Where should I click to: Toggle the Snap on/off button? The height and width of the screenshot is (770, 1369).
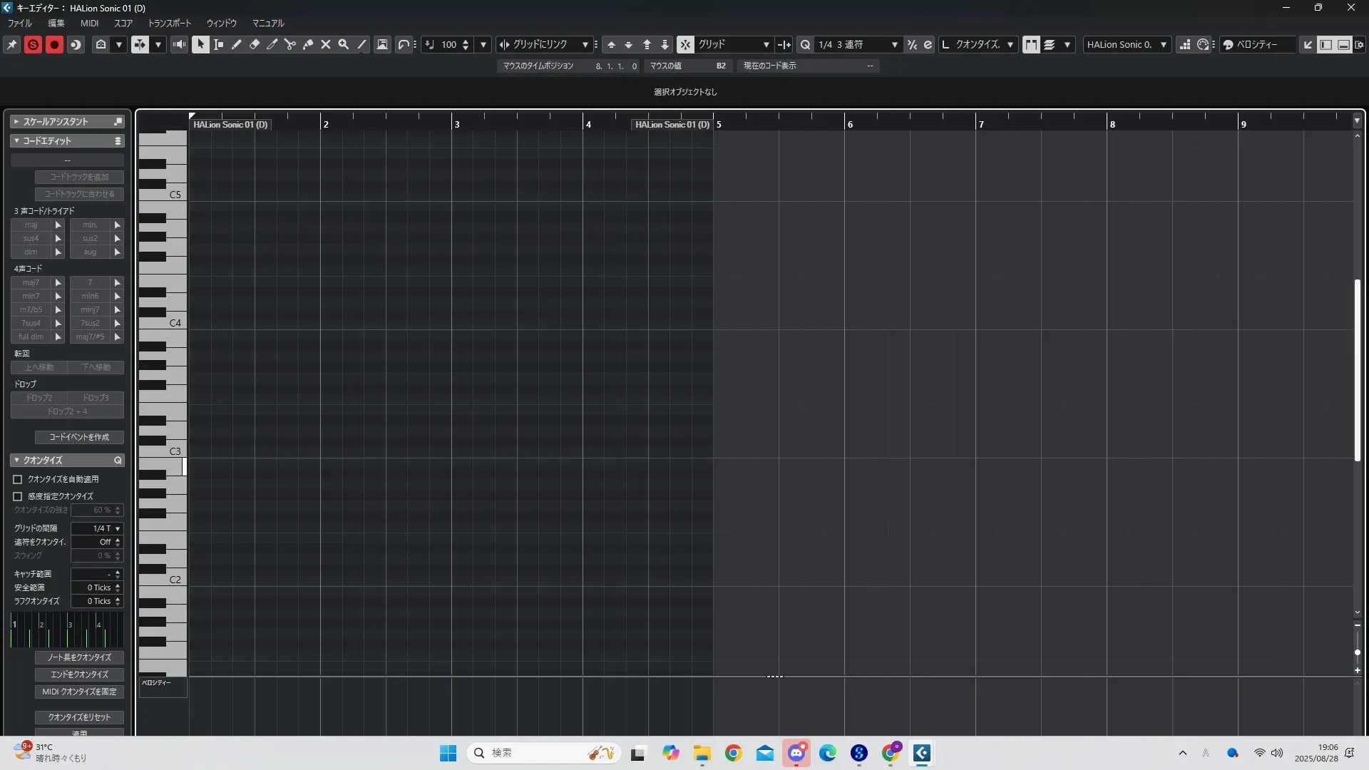click(x=685, y=44)
